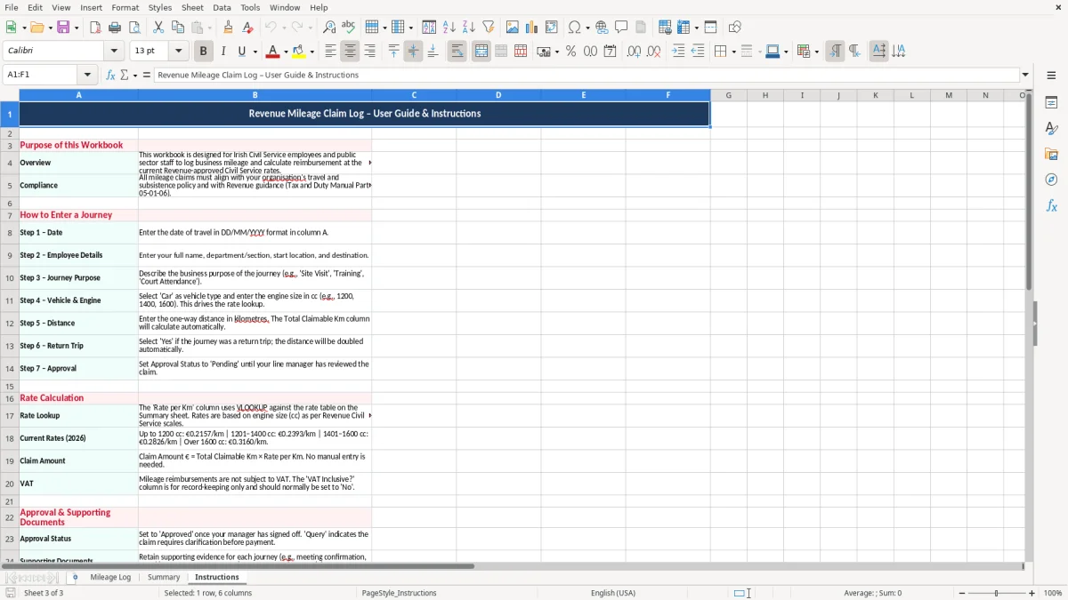
Task: Click Sort Descending icon
Action: 468,28
